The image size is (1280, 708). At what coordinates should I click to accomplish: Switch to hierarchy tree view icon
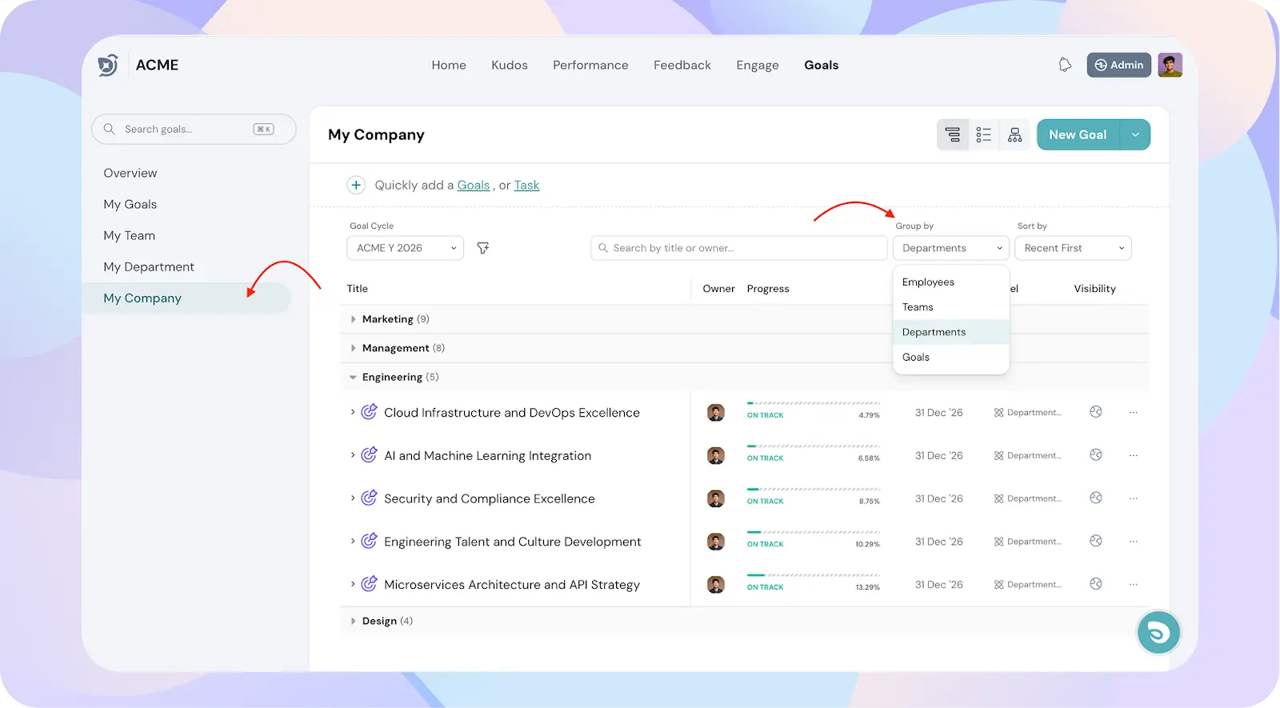pos(1014,135)
